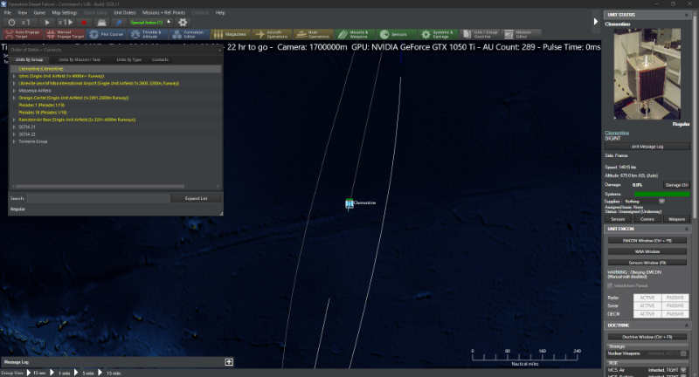Click the 15 sec time step arrow
This screenshot has width=699, height=377.
(29, 373)
